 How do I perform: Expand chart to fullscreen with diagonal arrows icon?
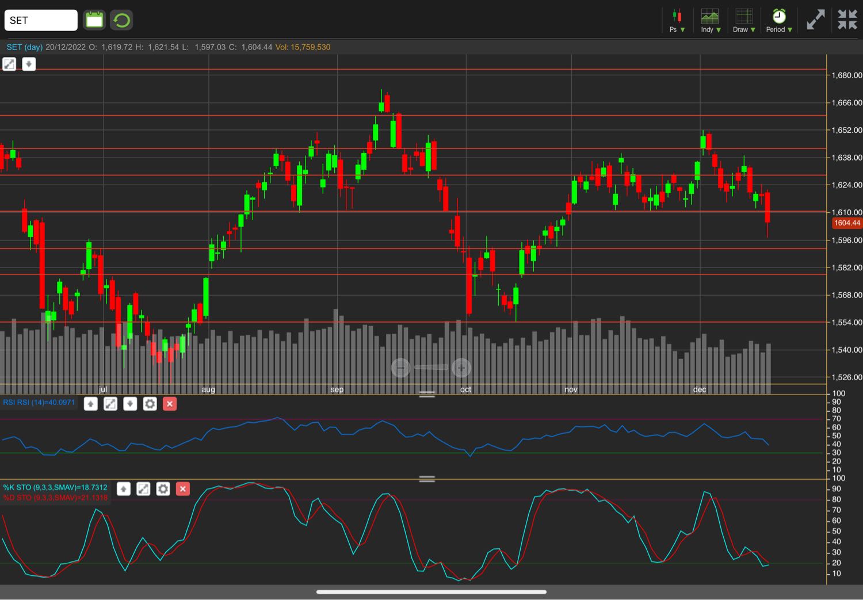pos(815,20)
